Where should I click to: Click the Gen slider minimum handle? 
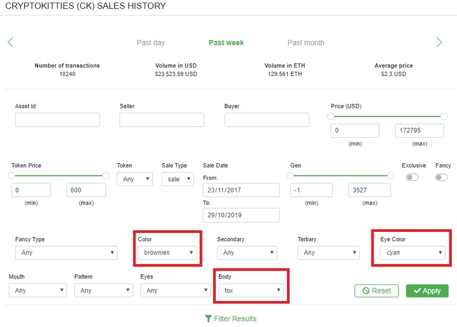(x=290, y=175)
